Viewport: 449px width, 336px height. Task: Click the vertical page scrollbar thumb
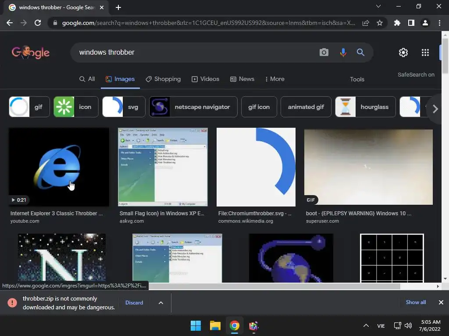tap(445, 56)
